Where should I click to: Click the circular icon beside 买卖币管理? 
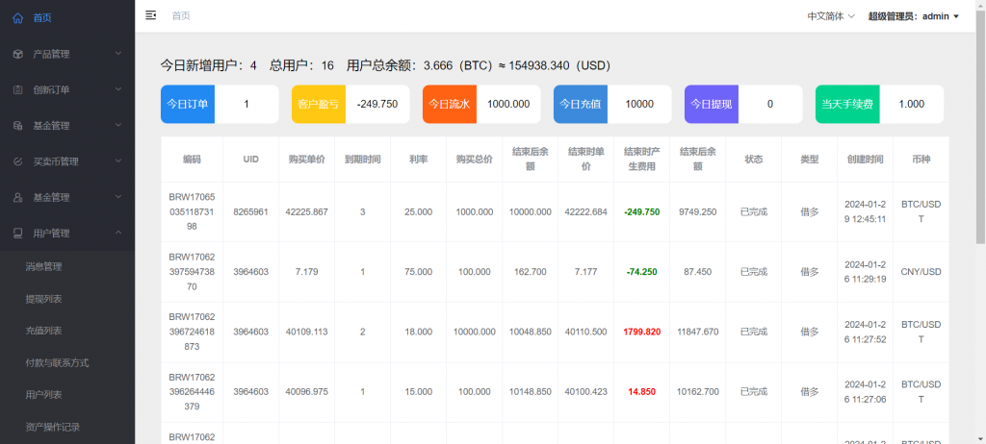pos(17,161)
